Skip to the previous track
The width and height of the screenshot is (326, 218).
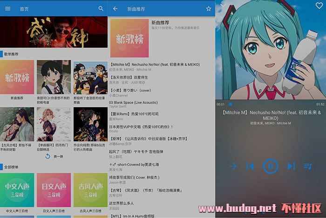tap(250, 166)
